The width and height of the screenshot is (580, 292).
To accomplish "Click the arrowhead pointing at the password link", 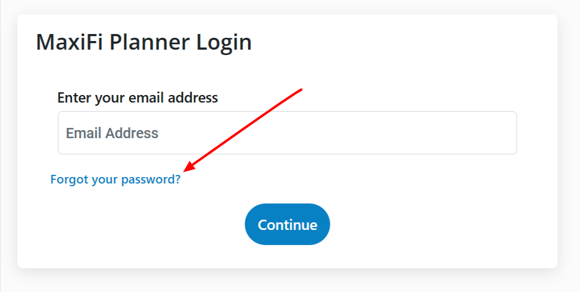I will coord(189,167).
